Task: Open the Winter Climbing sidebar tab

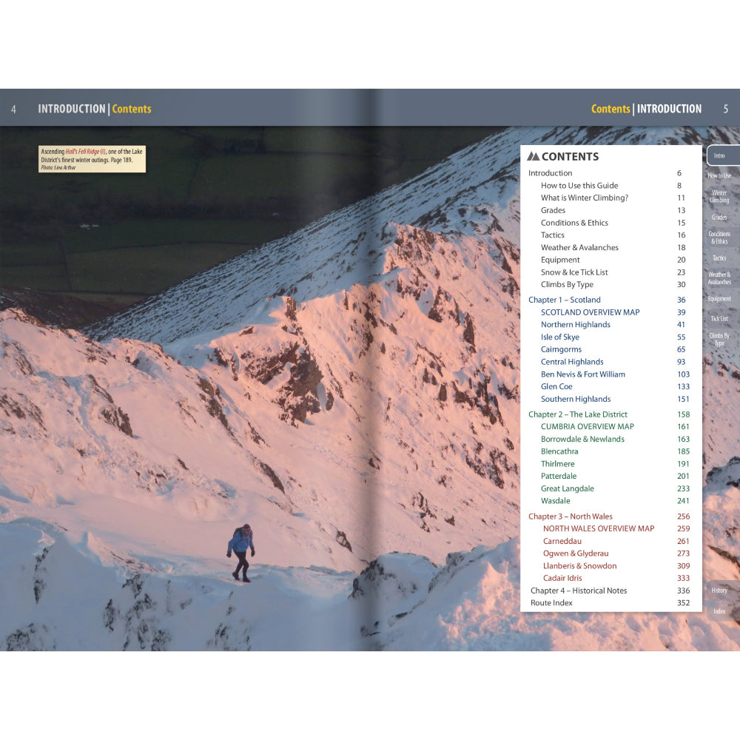Action: click(x=719, y=197)
